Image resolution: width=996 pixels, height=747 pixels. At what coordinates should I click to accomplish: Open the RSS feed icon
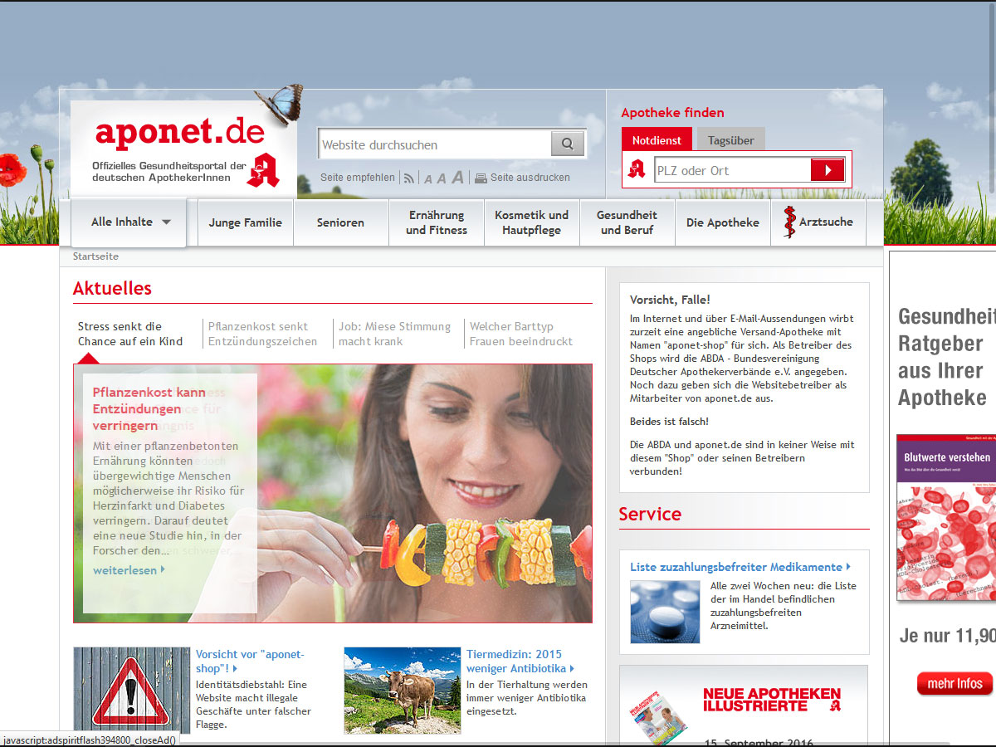pyautogui.click(x=409, y=178)
